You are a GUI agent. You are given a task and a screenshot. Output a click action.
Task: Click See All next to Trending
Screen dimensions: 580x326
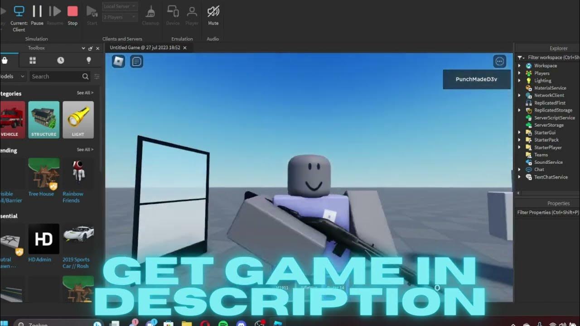coord(85,149)
